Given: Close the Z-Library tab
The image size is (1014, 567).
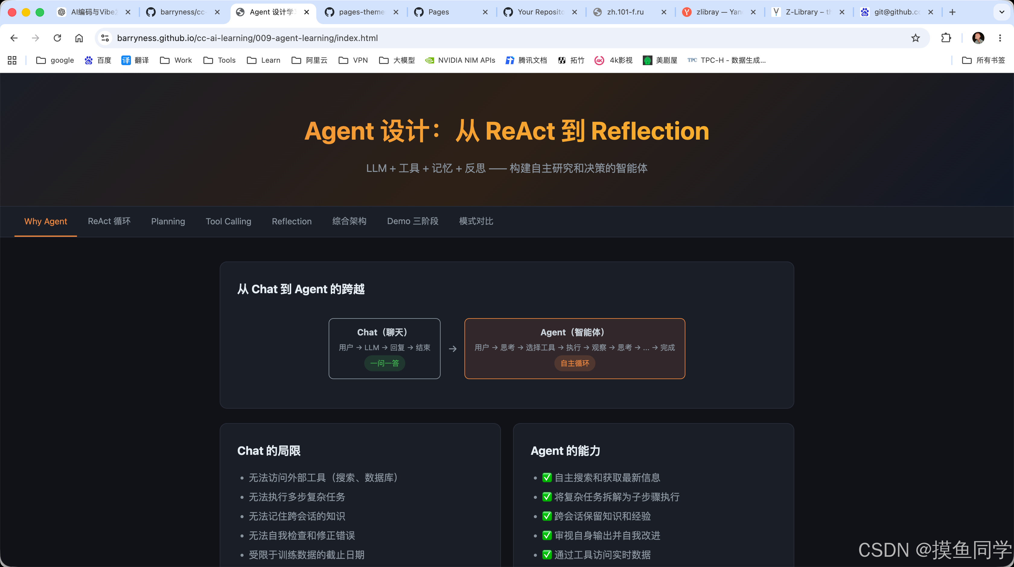Looking at the screenshot, I should (842, 12).
